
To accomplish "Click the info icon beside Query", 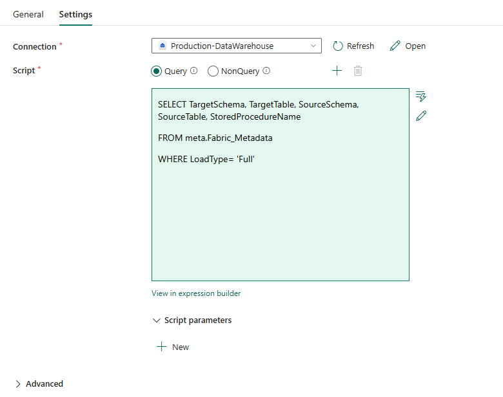I will tap(193, 71).
